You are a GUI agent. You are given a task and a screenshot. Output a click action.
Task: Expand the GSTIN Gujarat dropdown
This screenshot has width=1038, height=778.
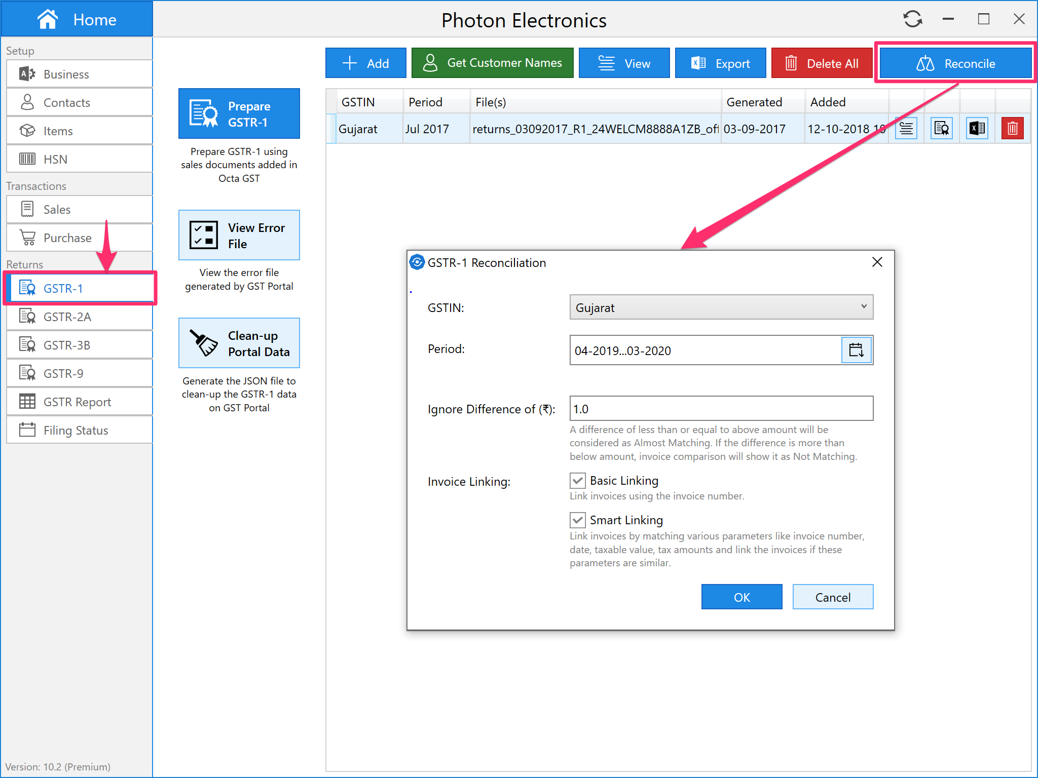tap(721, 307)
